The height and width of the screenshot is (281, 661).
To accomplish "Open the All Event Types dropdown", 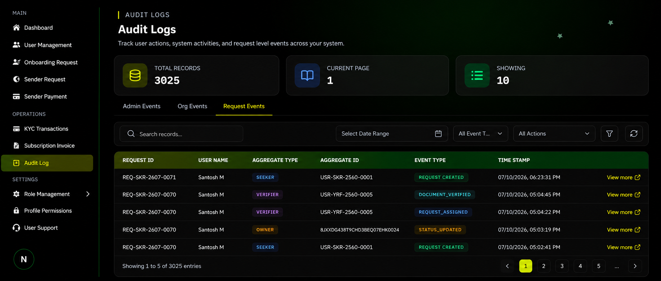I will click(480, 134).
